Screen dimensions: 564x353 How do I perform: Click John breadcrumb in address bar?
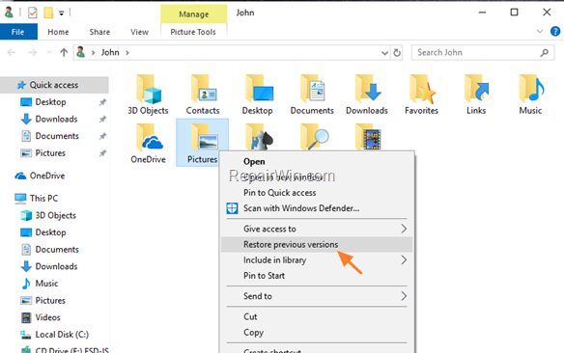point(110,53)
